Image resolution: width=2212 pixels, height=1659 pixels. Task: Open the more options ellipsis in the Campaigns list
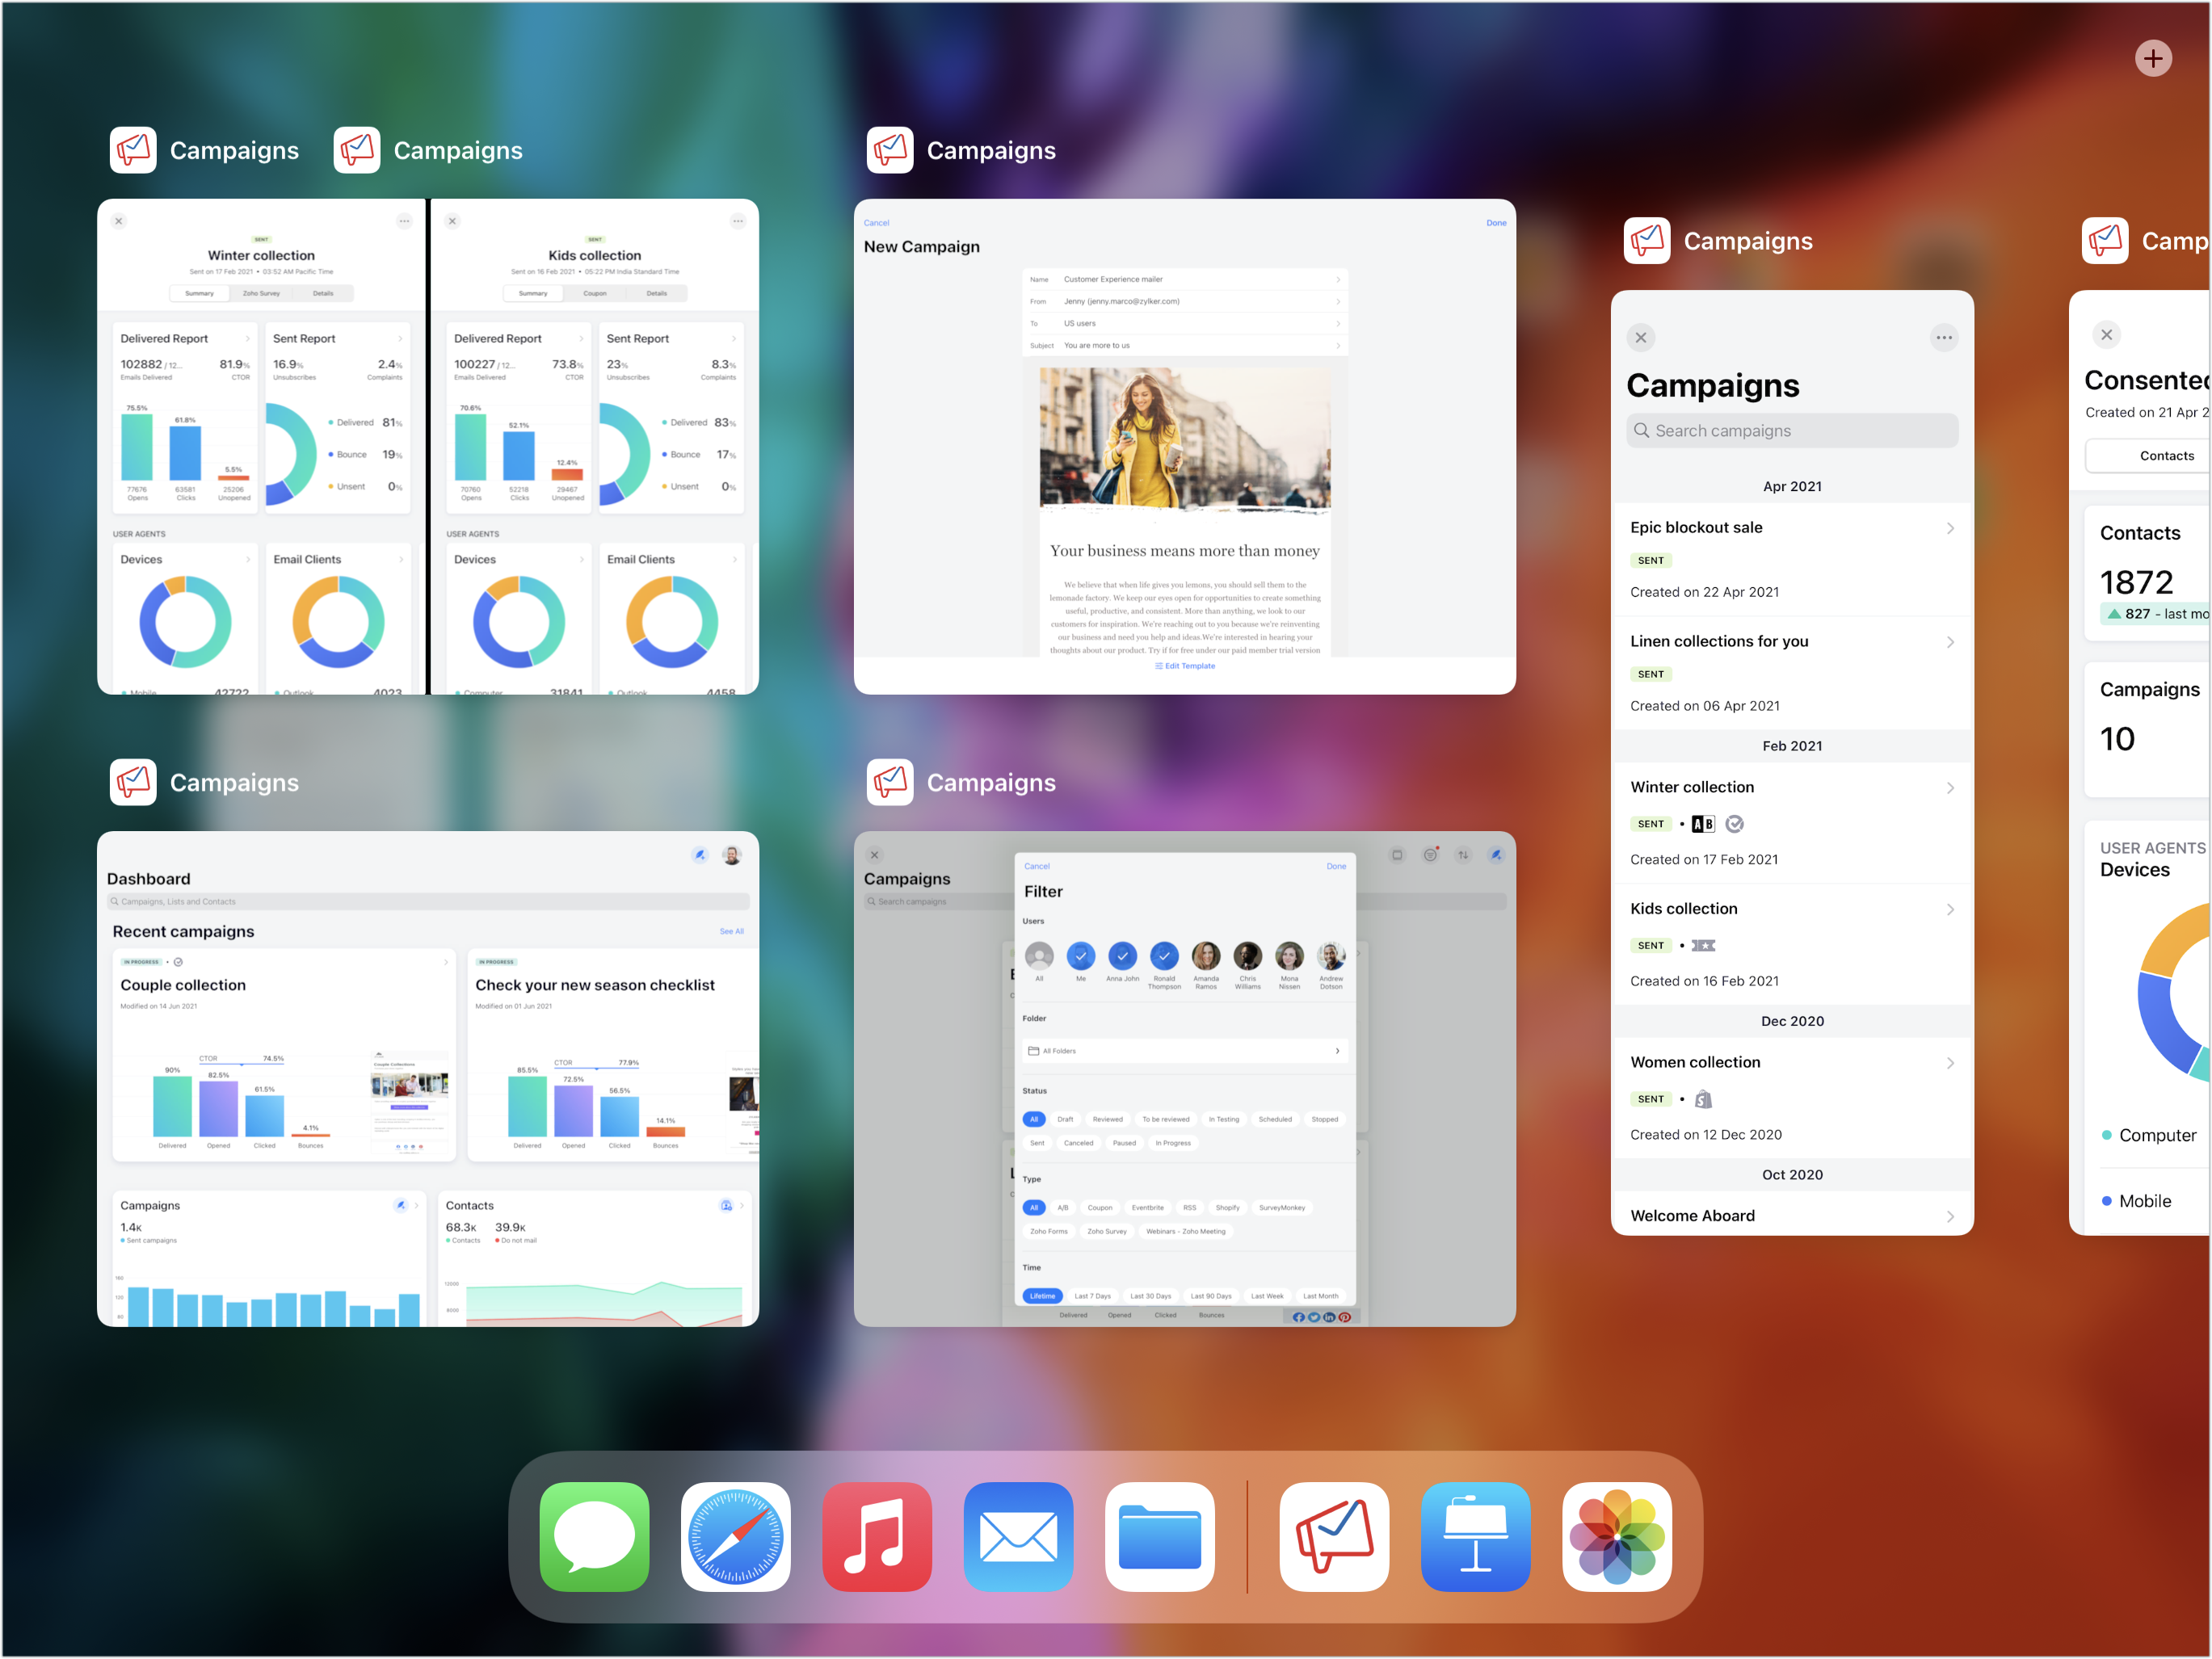point(1943,338)
